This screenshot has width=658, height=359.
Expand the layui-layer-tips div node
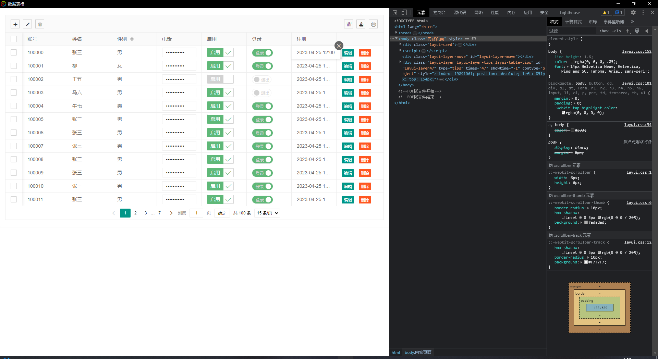[400, 62]
